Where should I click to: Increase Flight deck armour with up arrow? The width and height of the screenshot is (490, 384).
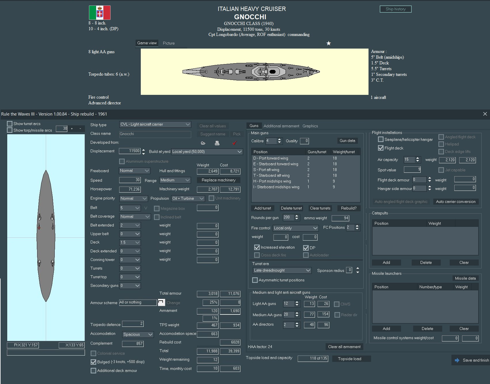click(x=430, y=178)
